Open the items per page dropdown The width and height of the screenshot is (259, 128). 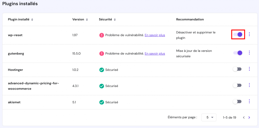(x=209, y=117)
